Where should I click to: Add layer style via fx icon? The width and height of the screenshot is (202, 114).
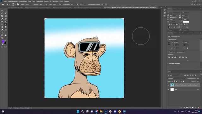[184, 108]
